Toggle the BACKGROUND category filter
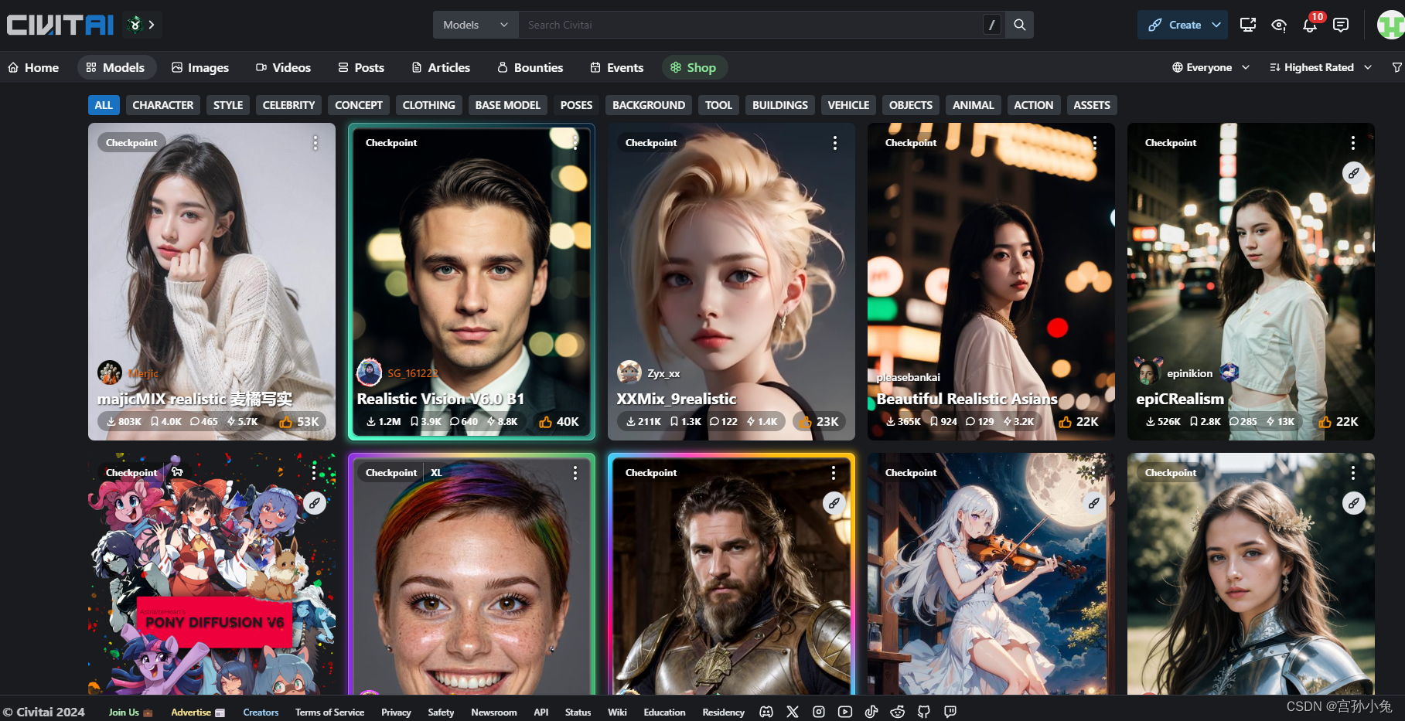The width and height of the screenshot is (1405, 721). pyautogui.click(x=649, y=105)
